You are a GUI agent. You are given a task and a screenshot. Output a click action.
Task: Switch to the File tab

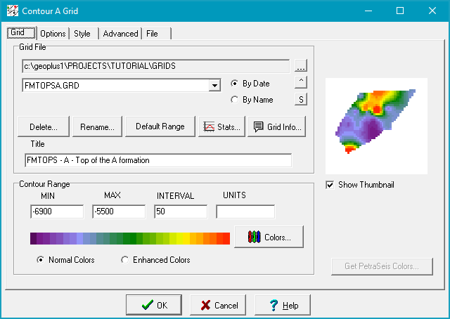tap(157, 34)
